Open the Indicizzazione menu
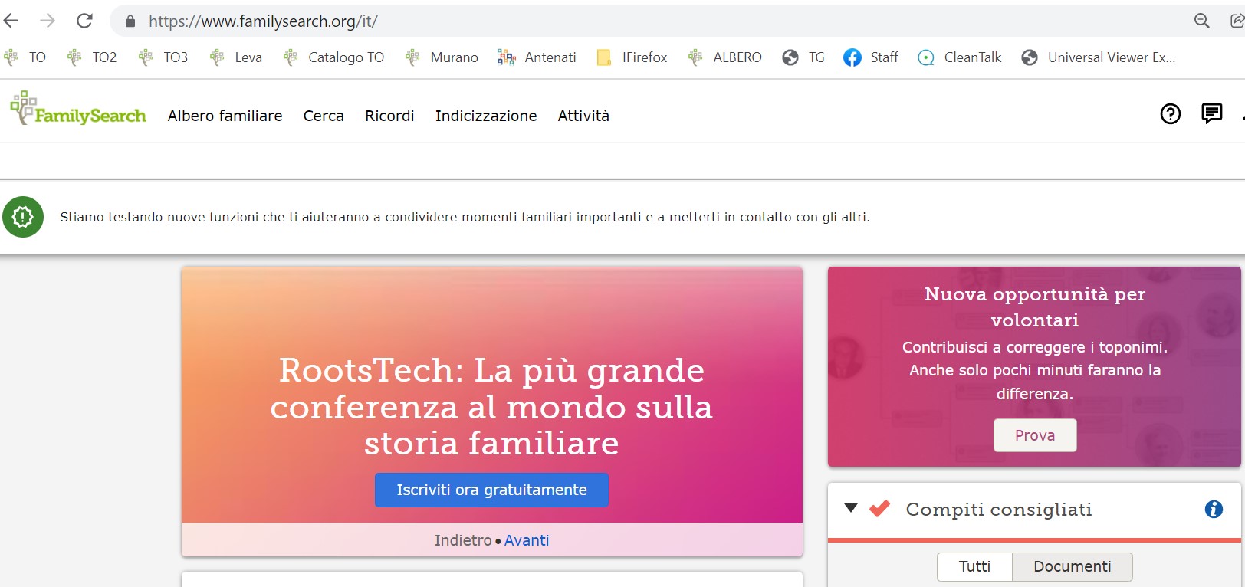Screen dimensions: 1245x587 [486, 116]
